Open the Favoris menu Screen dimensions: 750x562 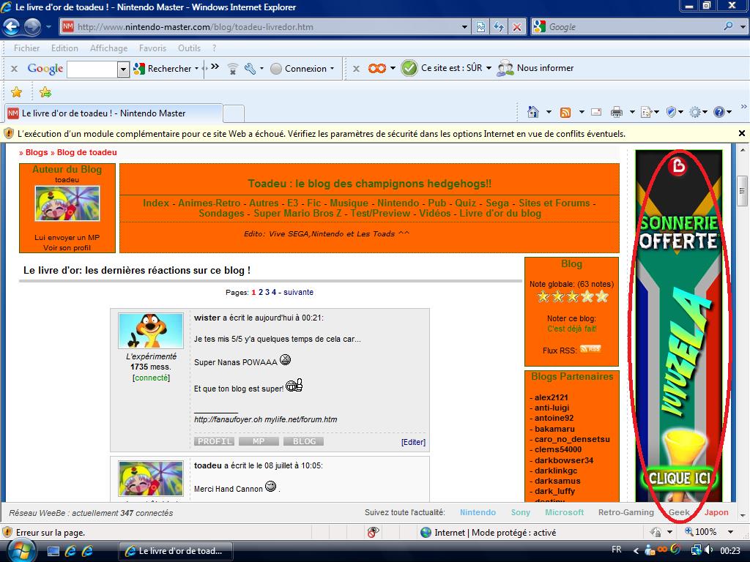(x=152, y=48)
